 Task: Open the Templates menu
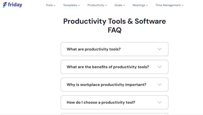point(72,5)
